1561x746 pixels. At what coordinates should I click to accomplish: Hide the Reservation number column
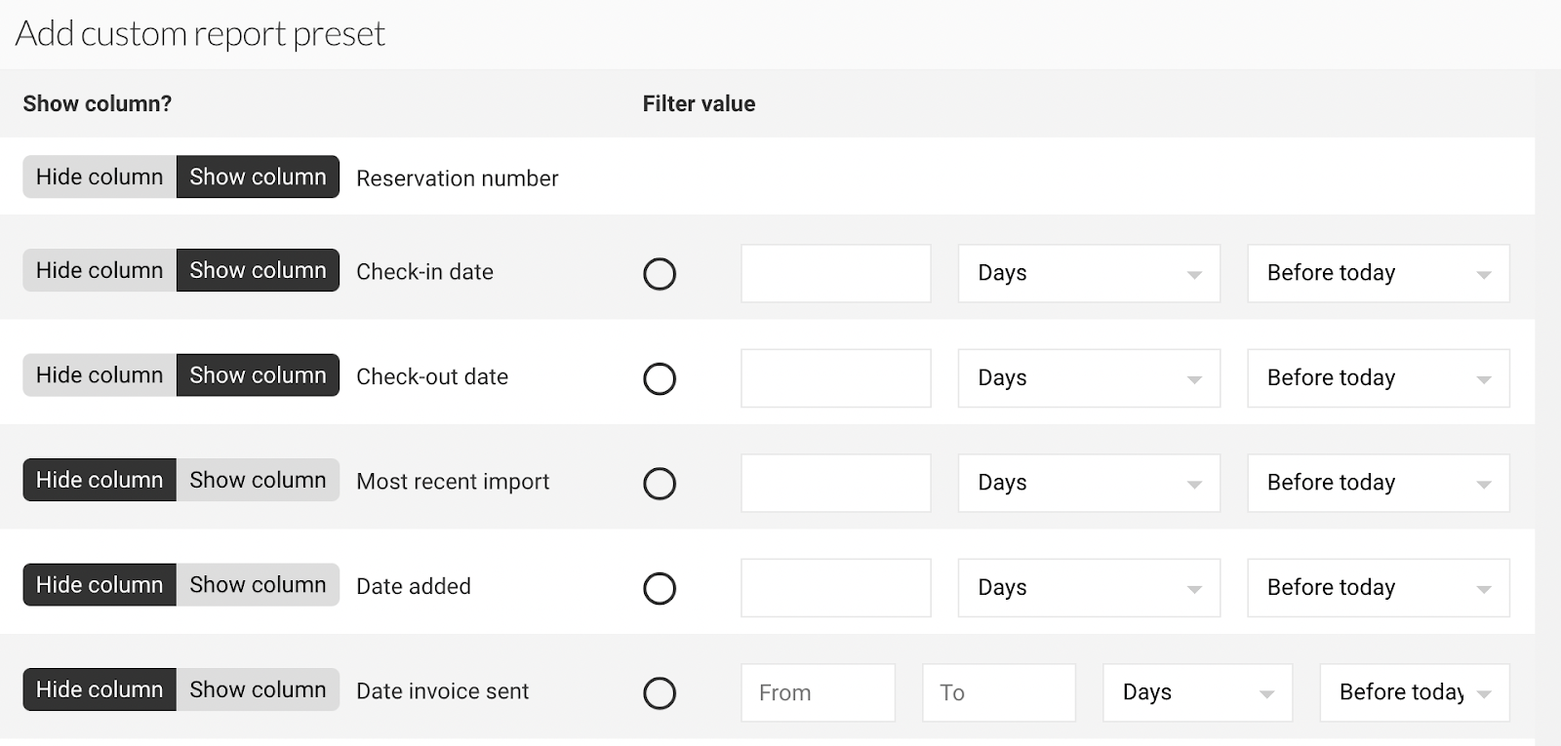[x=100, y=177]
